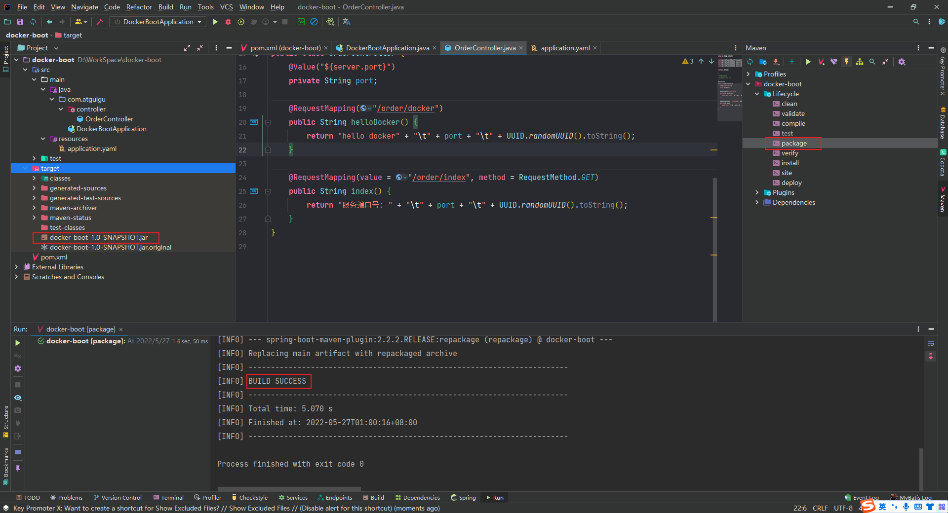Click the Run with Coverage icon
This screenshot has width=948, height=513.
[x=240, y=22]
